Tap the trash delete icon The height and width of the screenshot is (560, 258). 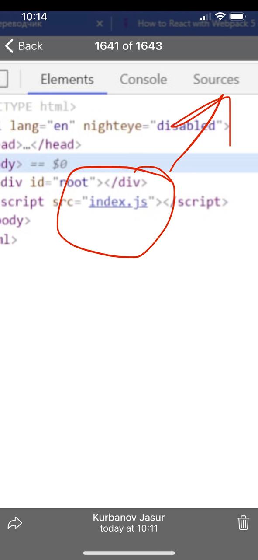(x=243, y=523)
